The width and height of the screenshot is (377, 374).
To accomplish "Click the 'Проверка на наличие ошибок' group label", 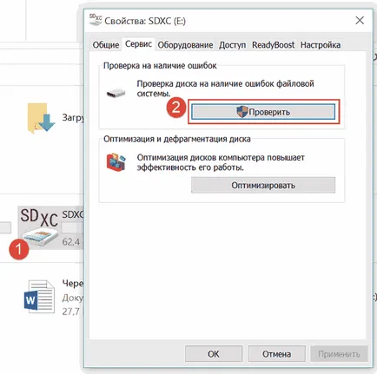I will pyautogui.click(x=160, y=66).
